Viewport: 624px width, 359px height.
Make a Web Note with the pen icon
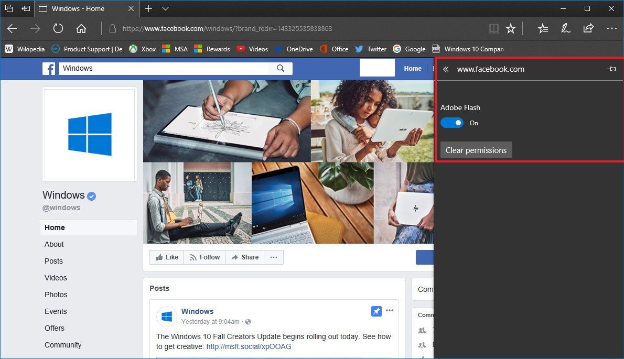click(566, 28)
